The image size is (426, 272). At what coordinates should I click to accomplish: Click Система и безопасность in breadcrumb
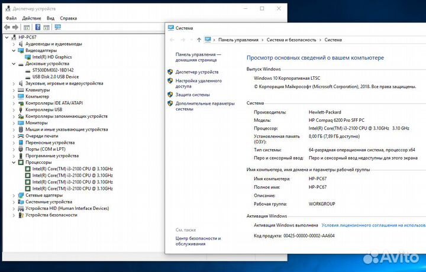[x=291, y=40]
